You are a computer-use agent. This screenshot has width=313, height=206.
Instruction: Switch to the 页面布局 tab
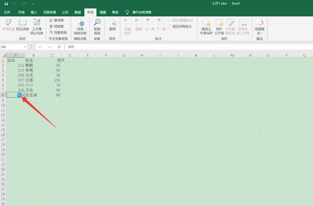[50, 12]
